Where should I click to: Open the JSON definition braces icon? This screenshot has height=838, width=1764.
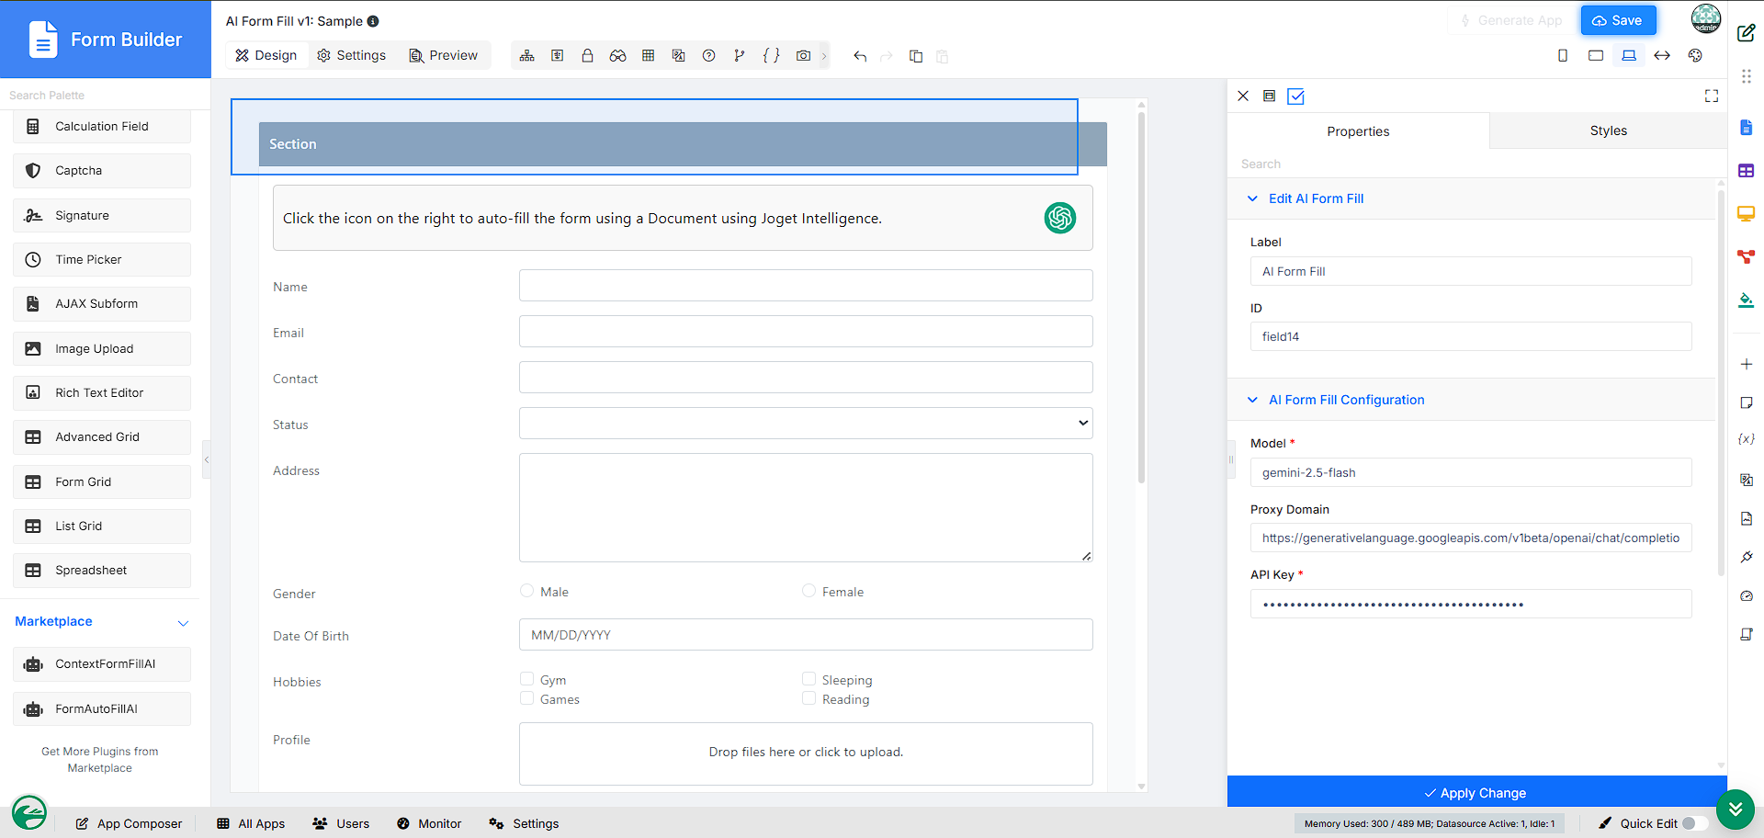point(771,56)
